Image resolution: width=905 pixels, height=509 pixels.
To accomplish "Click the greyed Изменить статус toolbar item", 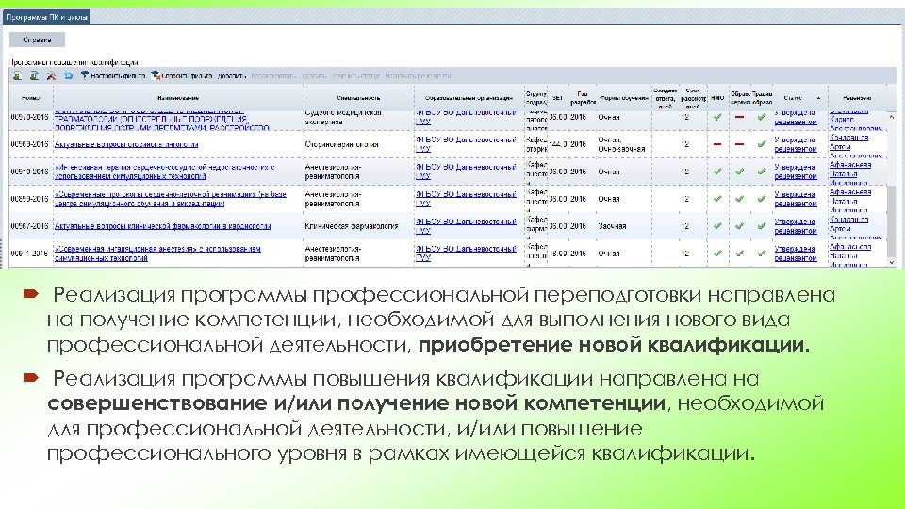I will (356, 76).
